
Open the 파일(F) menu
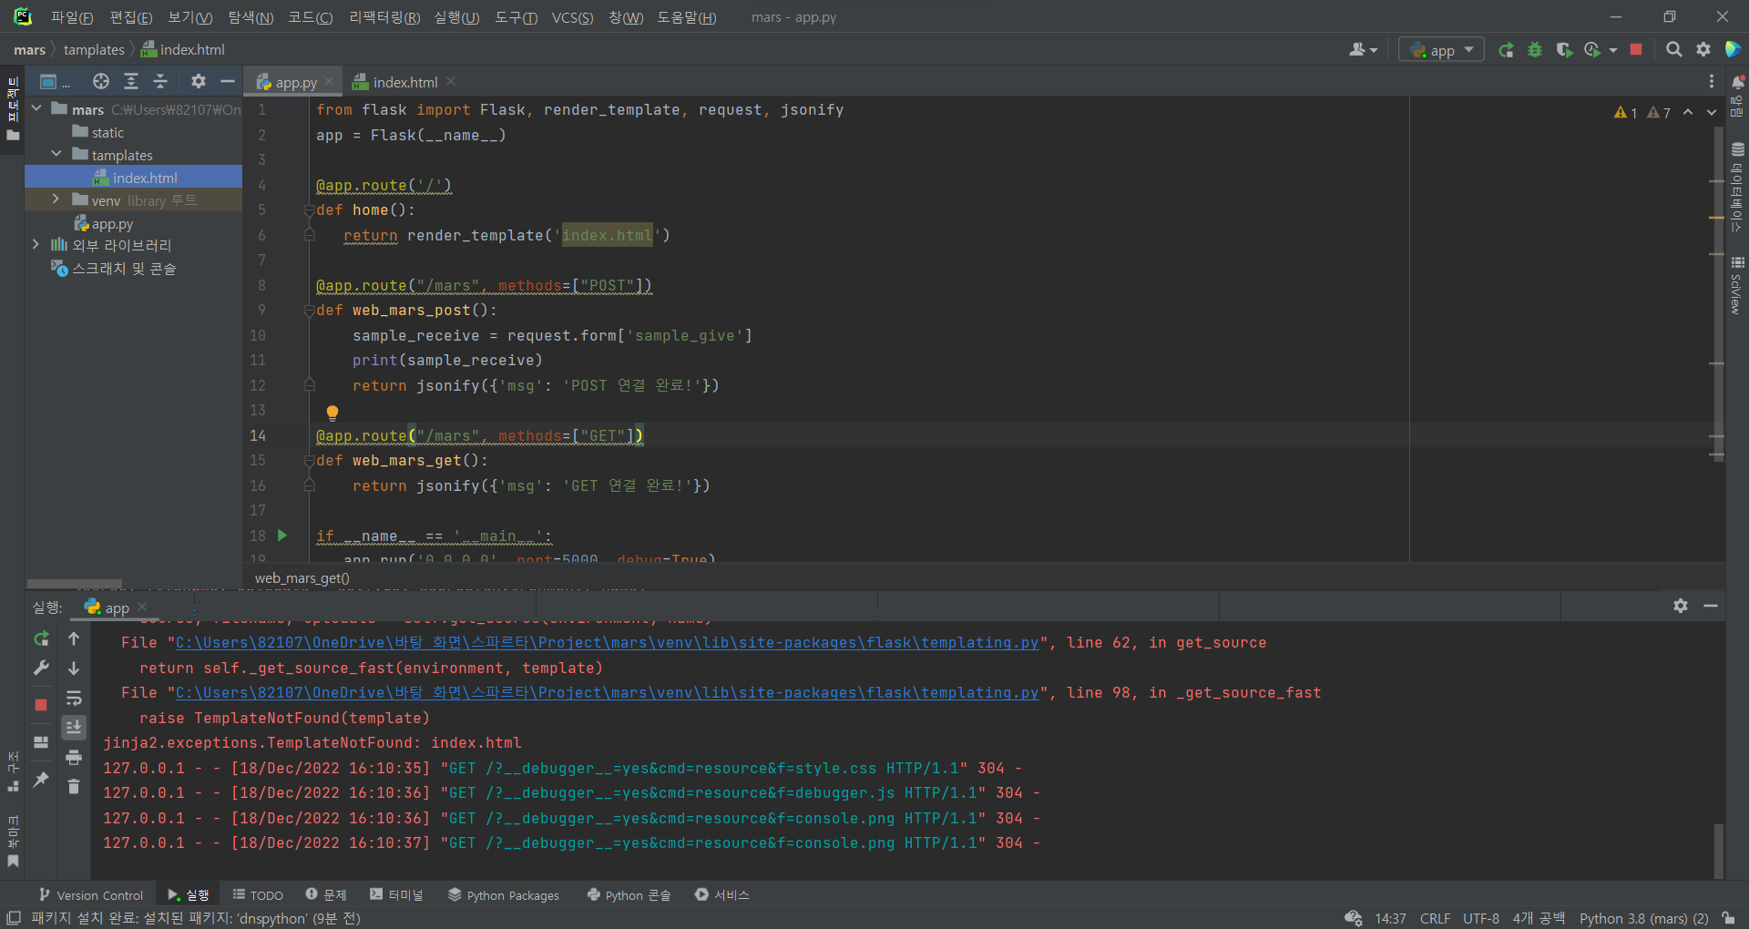(72, 17)
